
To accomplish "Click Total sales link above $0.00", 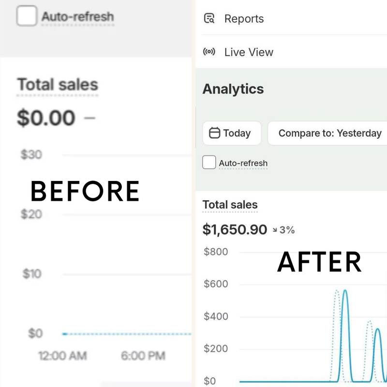I will [58, 85].
